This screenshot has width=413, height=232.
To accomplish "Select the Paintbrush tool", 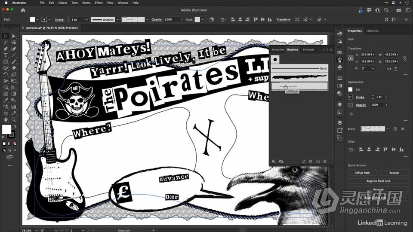I will coord(14,61).
